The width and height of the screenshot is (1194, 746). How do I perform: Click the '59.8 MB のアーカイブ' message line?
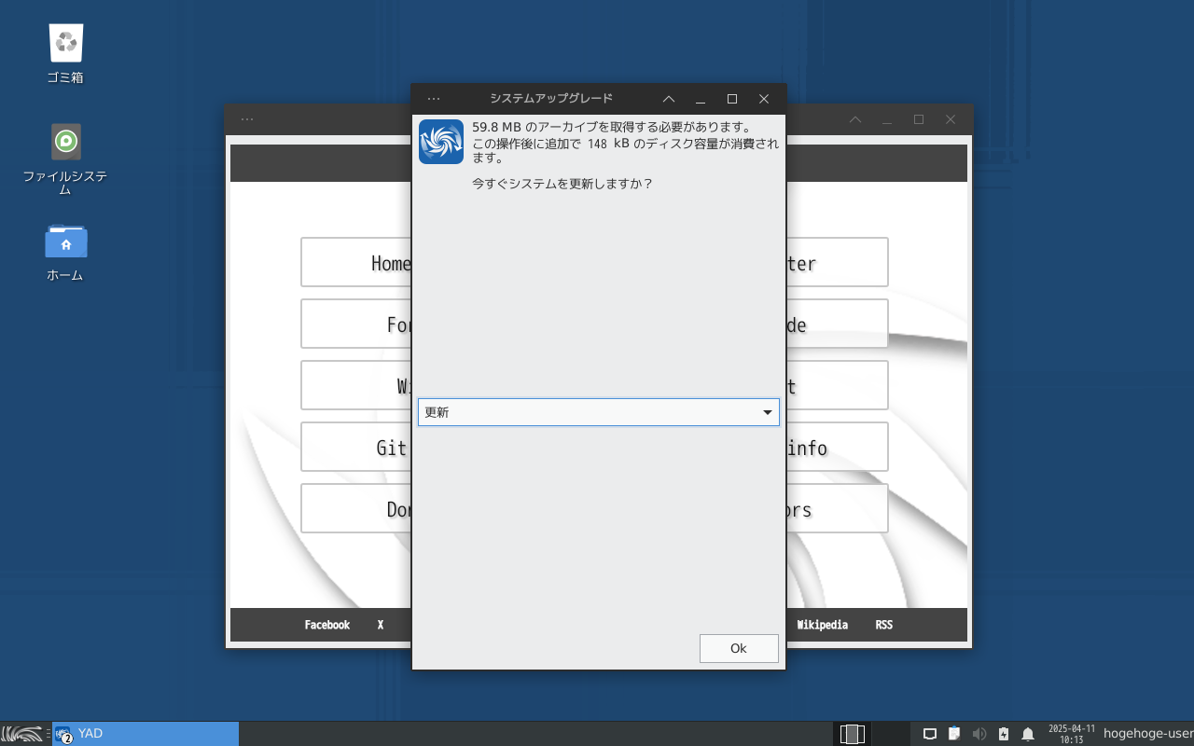coord(612,127)
